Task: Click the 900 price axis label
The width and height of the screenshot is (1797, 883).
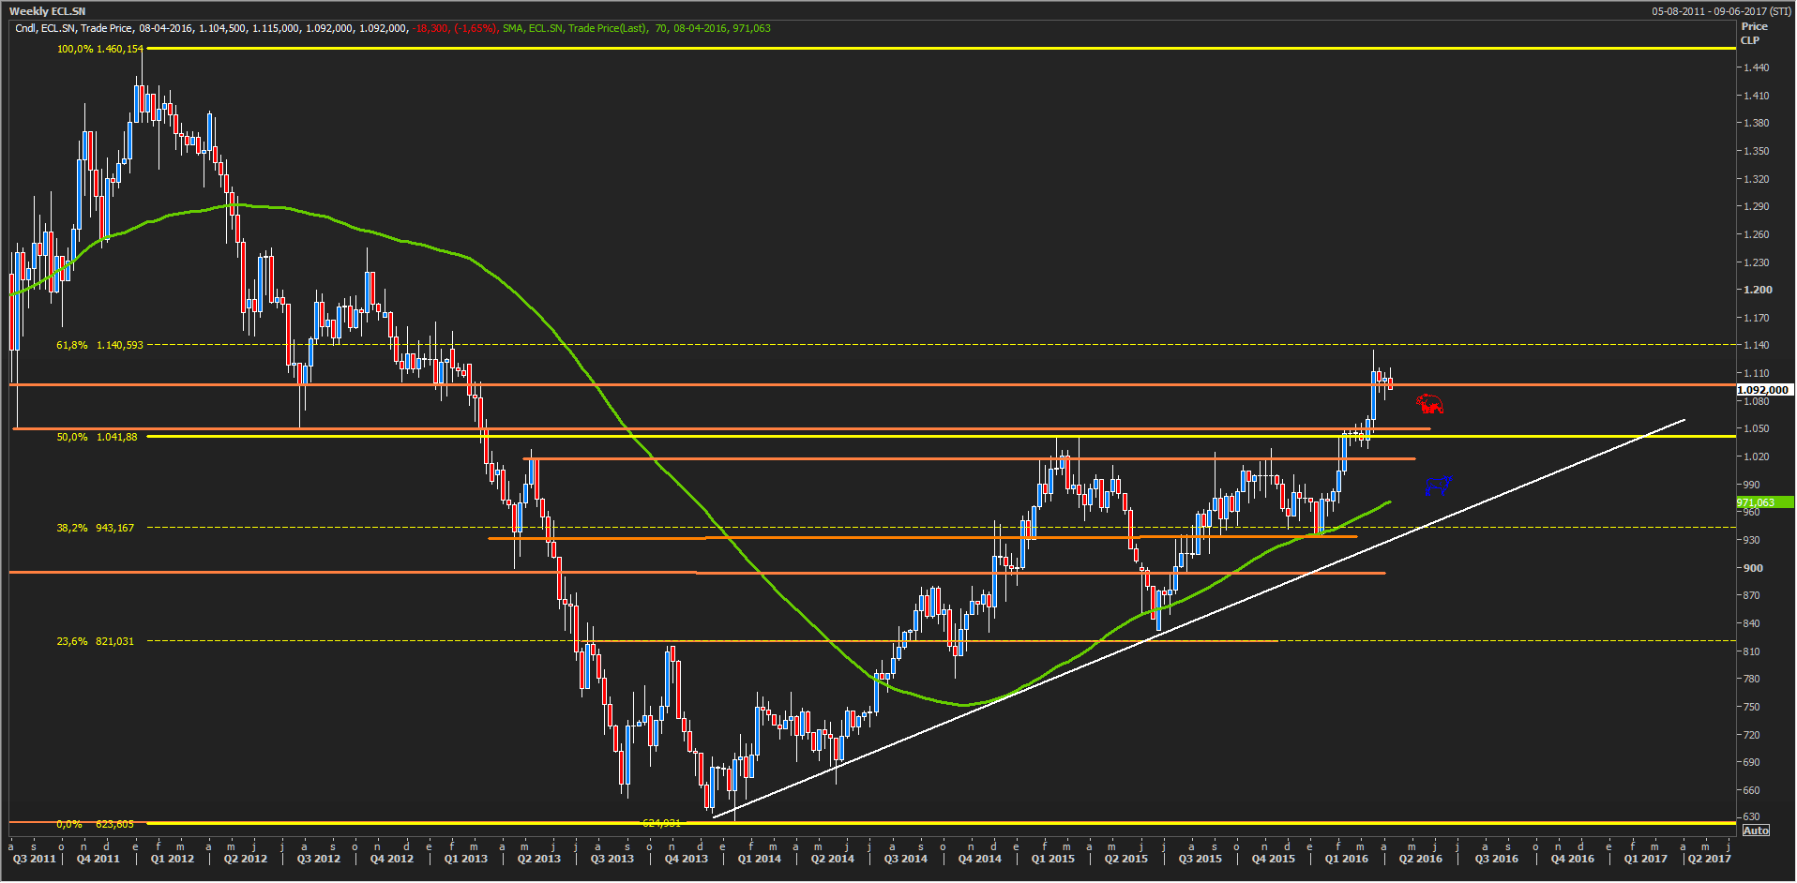Action: click(x=1753, y=568)
